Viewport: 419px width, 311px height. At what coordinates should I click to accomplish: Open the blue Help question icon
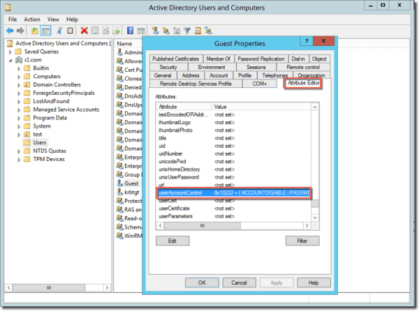pyautogui.click(x=130, y=31)
